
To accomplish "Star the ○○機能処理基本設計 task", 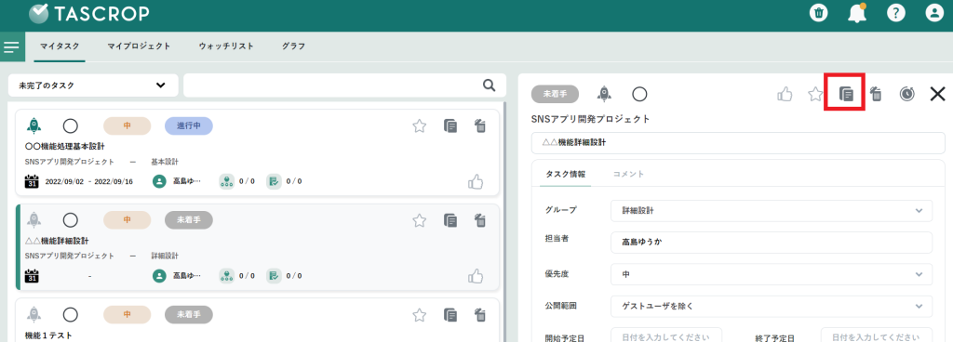I will pos(420,125).
